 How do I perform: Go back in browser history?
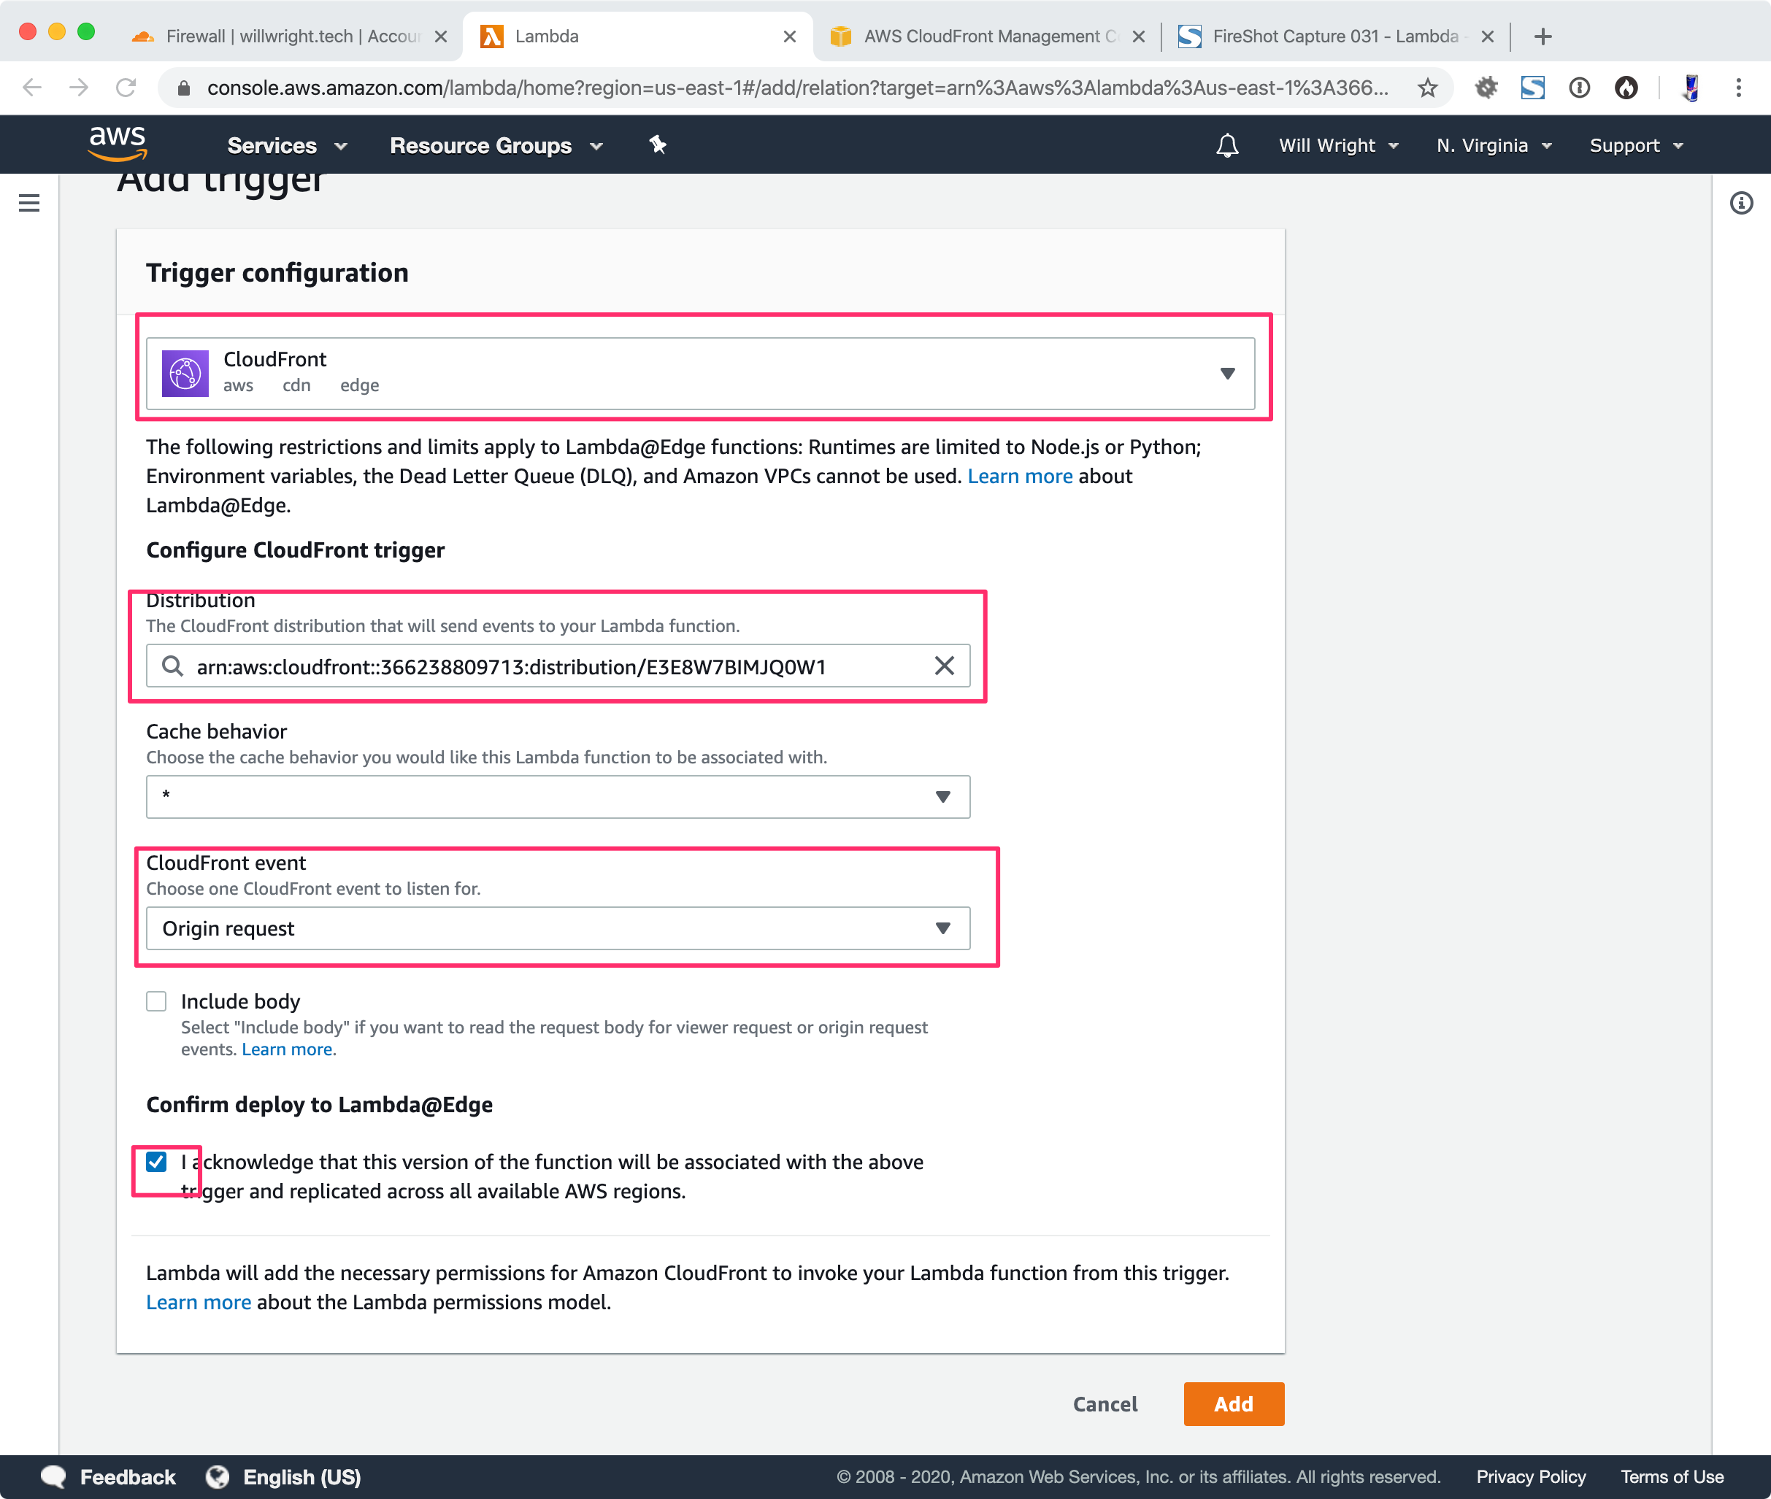(32, 88)
